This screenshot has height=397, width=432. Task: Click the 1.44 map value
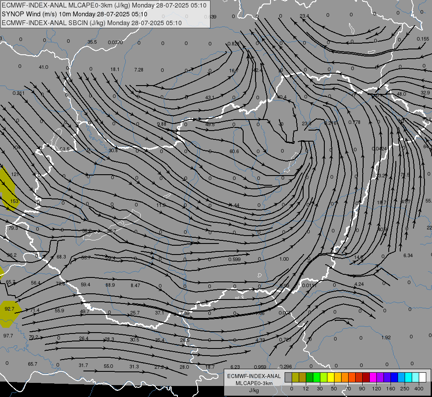(x=235, y=205)
